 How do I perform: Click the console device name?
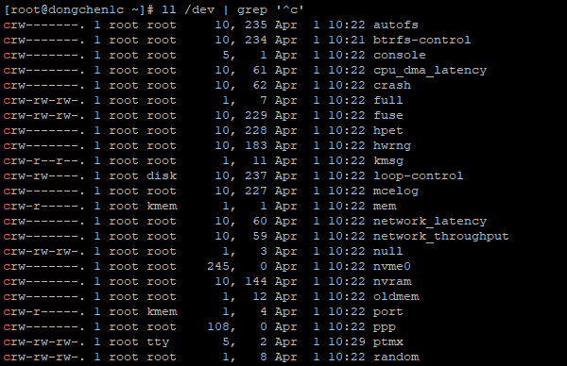pyautogui.click(x=399, y=55)
